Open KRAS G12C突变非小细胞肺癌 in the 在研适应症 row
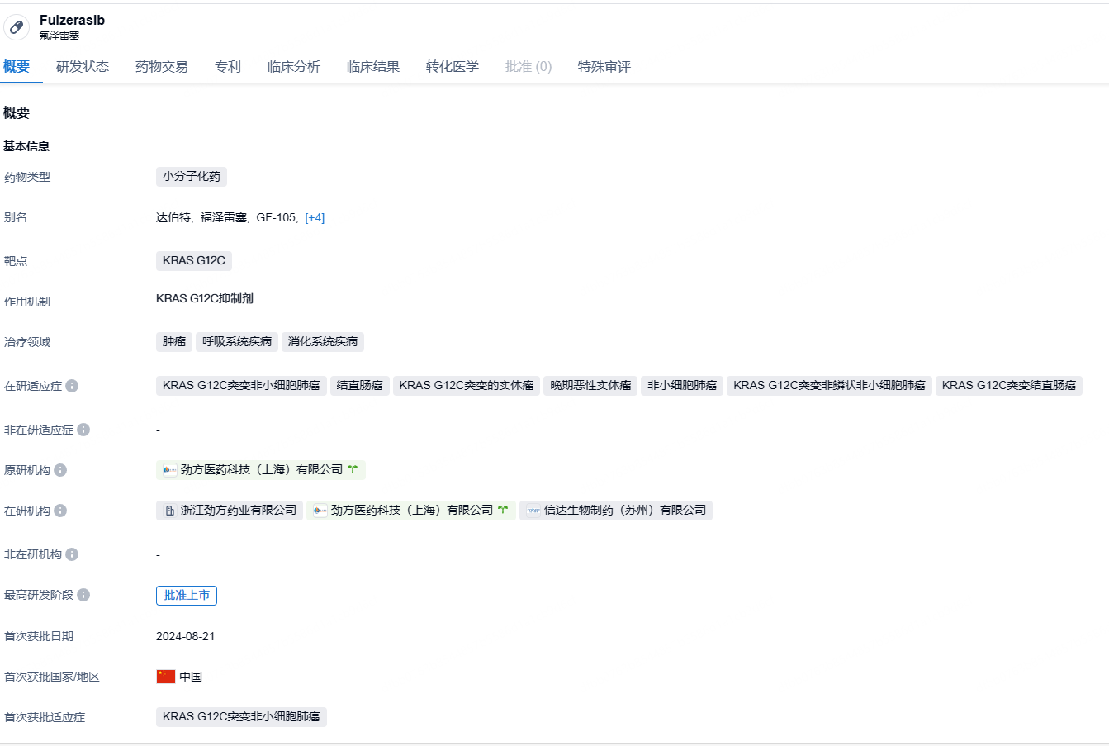The image size is (1109, 746). (241, 386)
